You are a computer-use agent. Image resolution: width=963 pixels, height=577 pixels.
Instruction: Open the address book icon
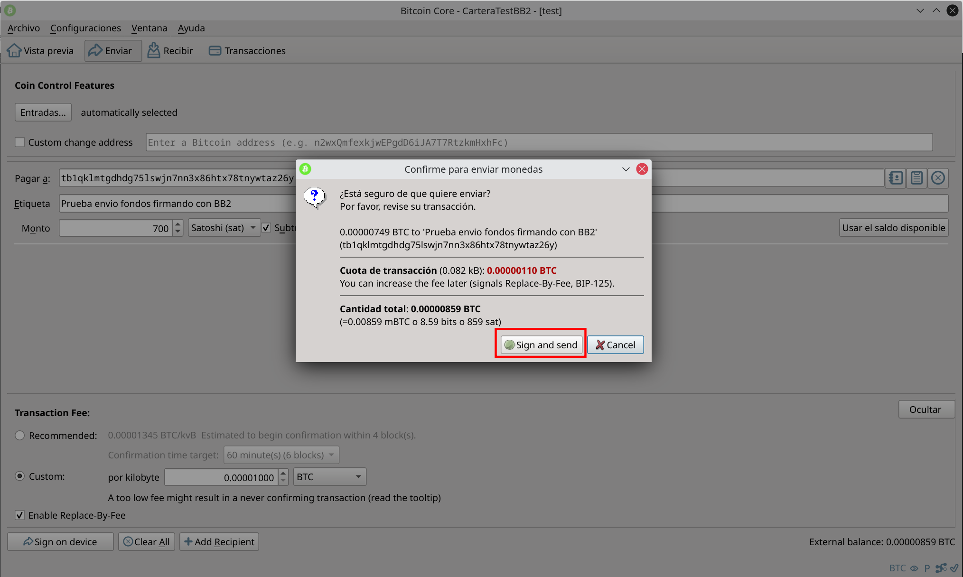(x=896, y=178)
